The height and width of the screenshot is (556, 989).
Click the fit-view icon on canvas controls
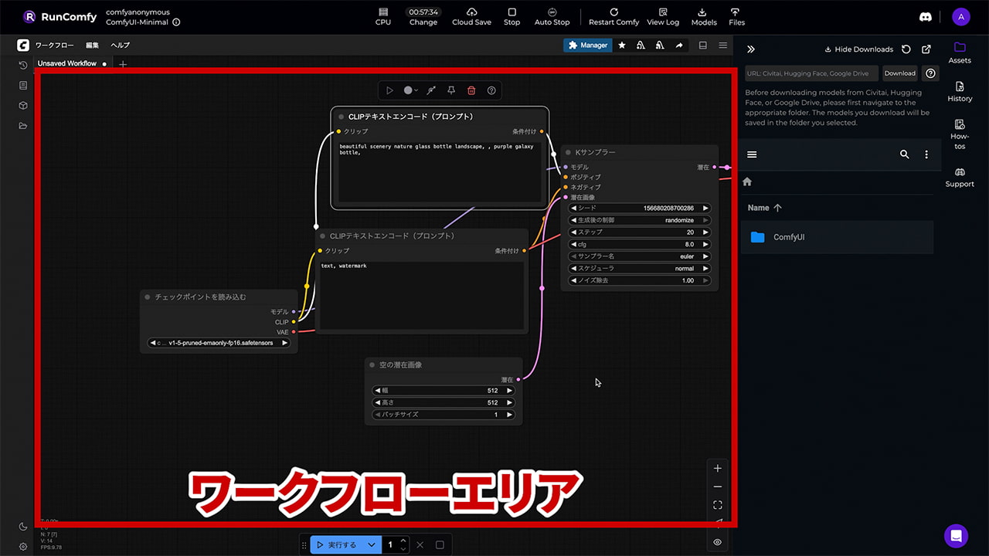pyautogui.click(x=717, y=505)
